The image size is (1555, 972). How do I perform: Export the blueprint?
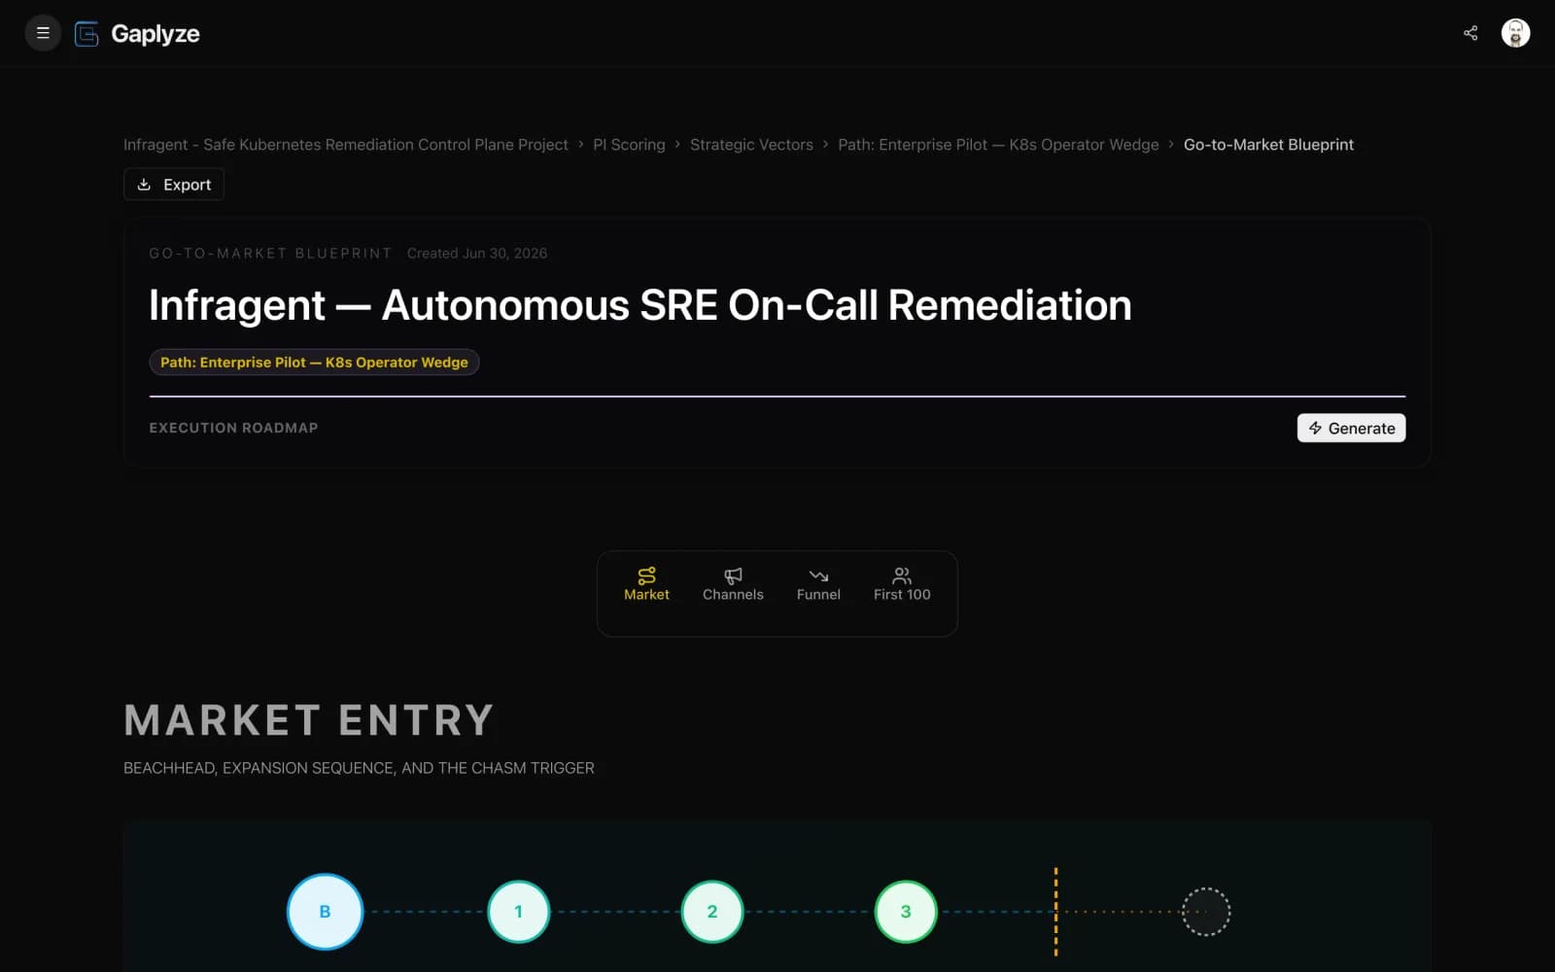pos(174,185)
